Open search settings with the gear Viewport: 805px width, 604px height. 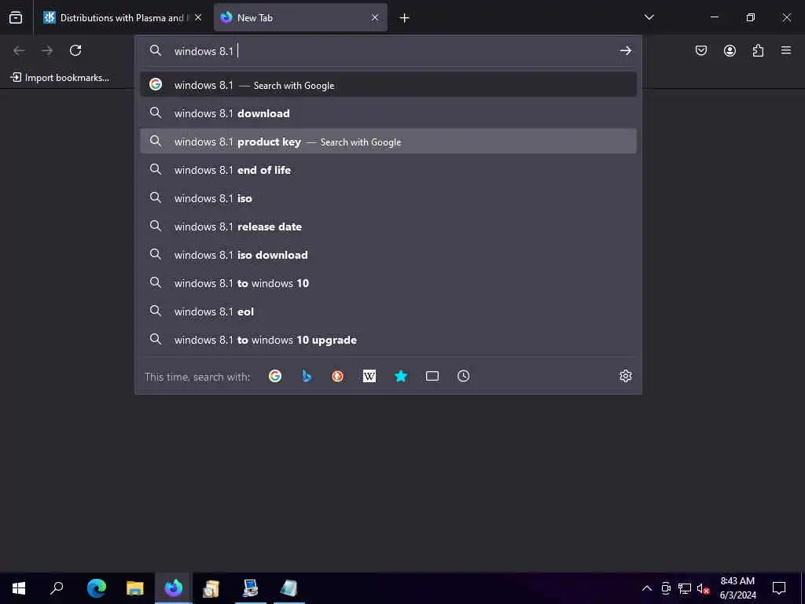click(x=625, y=376)
